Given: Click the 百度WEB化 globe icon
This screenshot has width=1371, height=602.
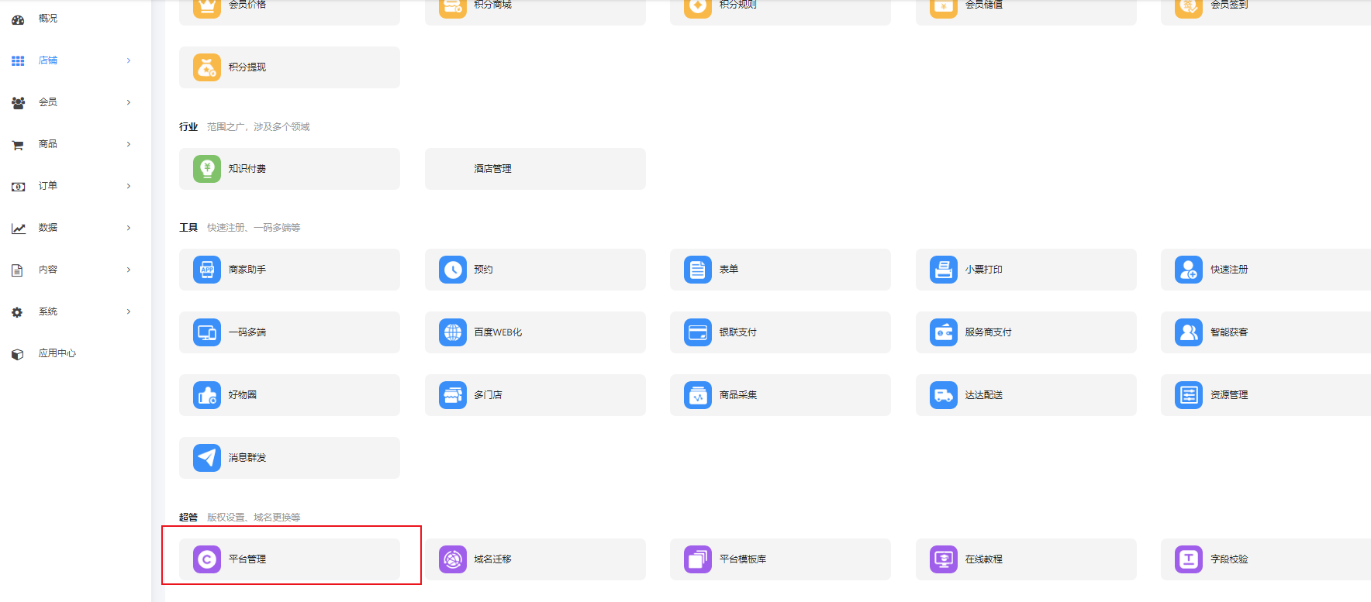Looking at the screenshot, I should click(453, 332).
